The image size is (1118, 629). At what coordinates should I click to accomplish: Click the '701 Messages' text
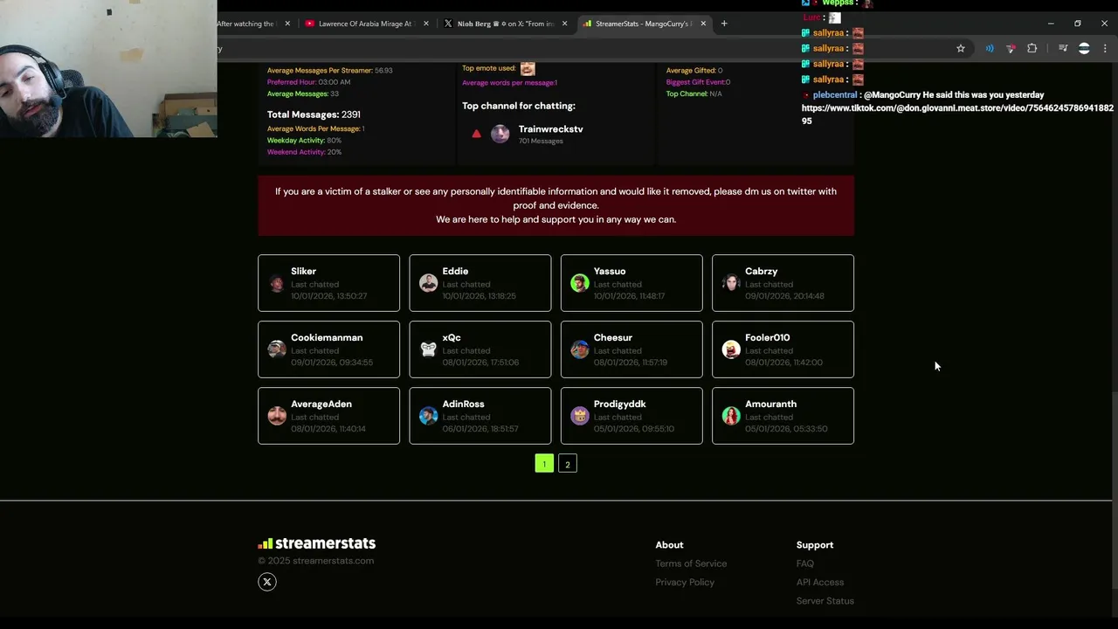pos(541,142)
